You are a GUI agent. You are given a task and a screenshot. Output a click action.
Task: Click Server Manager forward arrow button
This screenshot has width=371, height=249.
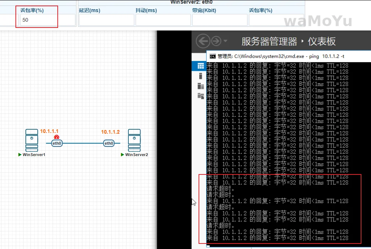216,41
